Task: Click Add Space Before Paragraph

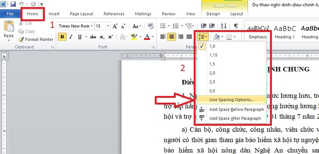Action: click(232, 110)
